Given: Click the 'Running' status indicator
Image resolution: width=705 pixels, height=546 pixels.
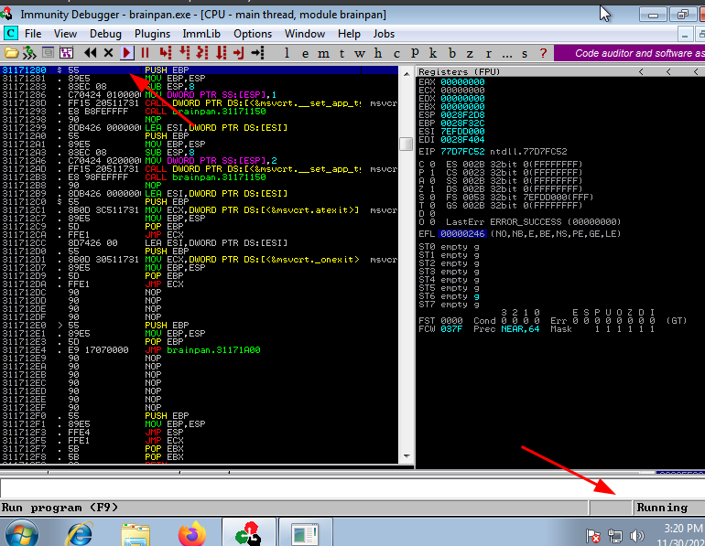Looking at the screenshot, I should point(662,508).
